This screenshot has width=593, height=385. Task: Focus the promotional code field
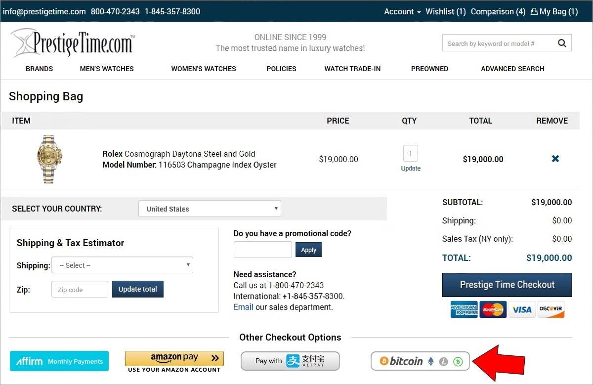[x=263, y=250]
